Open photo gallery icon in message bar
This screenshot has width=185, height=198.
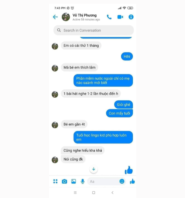[73, 181]
